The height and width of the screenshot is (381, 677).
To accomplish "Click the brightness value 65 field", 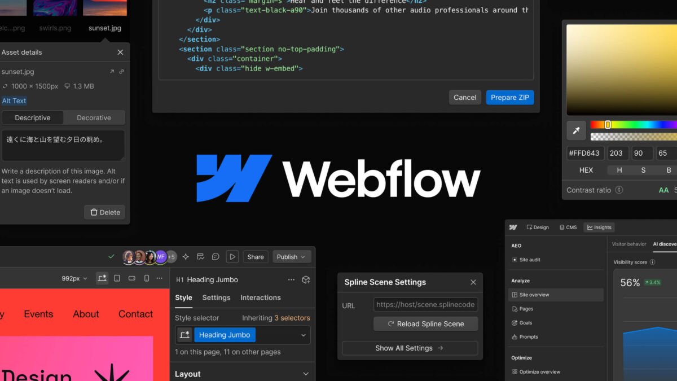I will point(666,153).
